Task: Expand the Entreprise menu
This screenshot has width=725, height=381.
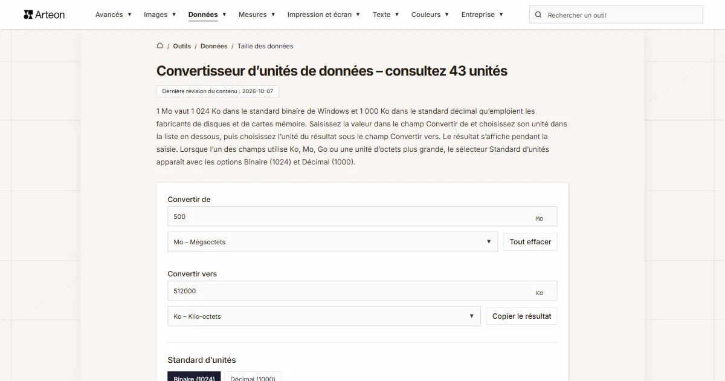Action: (482, 15)
